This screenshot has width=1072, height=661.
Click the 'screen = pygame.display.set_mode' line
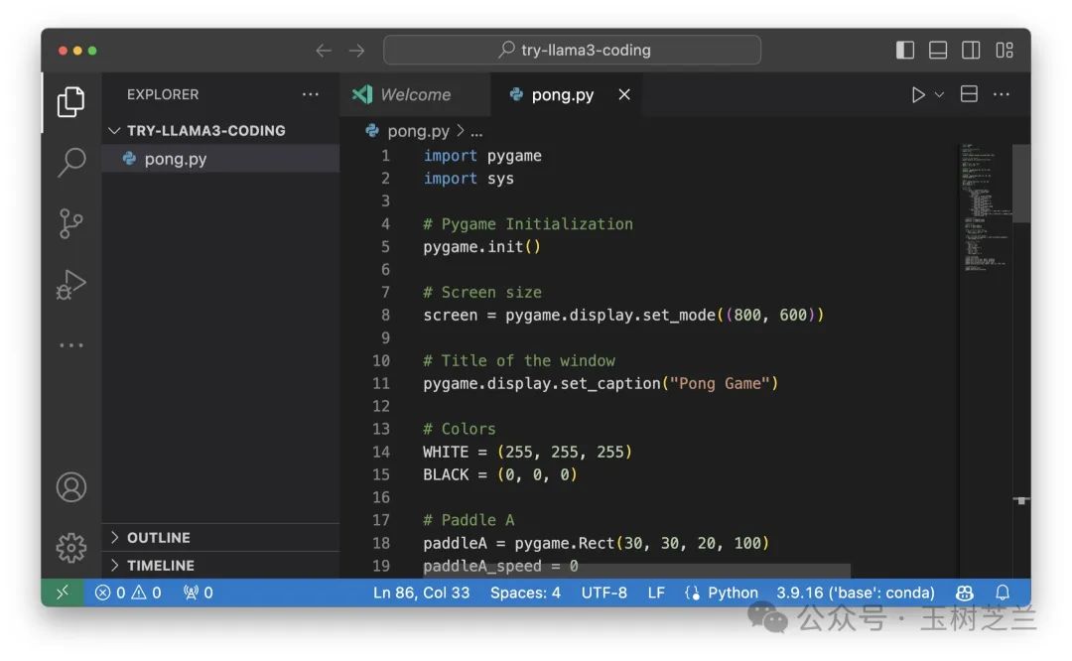[622, 316]
